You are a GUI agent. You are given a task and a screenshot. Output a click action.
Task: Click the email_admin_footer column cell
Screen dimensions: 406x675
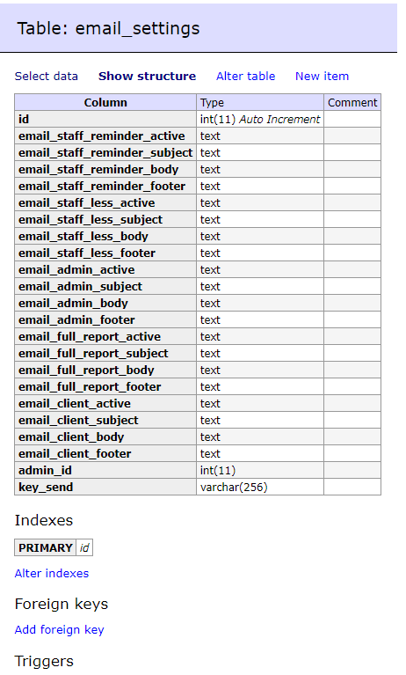pos(105,319)
